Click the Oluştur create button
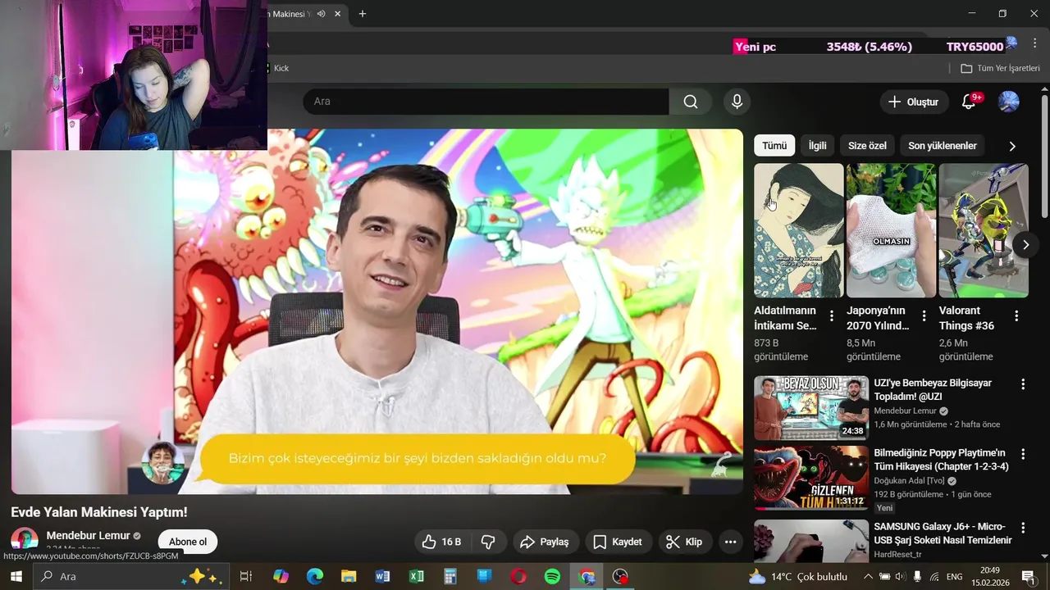This screenshot has height=590, width=1050. (x=914, y=102)
